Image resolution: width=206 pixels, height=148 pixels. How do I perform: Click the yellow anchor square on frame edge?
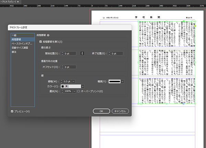(195, 26)
